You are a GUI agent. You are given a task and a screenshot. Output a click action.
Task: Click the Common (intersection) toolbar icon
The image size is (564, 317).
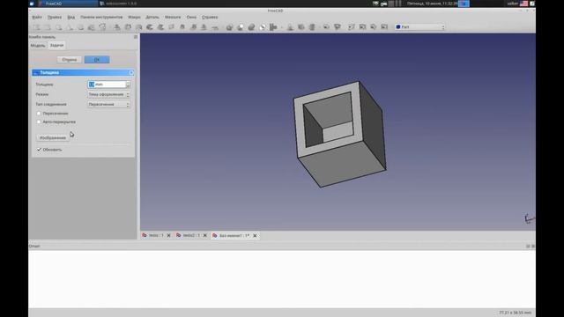263,27
